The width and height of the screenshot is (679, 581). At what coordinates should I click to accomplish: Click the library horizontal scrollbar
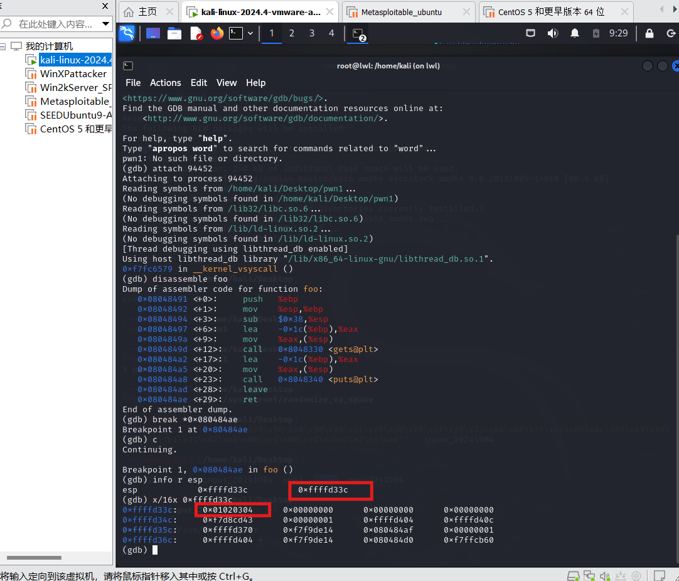coord(35,558)
